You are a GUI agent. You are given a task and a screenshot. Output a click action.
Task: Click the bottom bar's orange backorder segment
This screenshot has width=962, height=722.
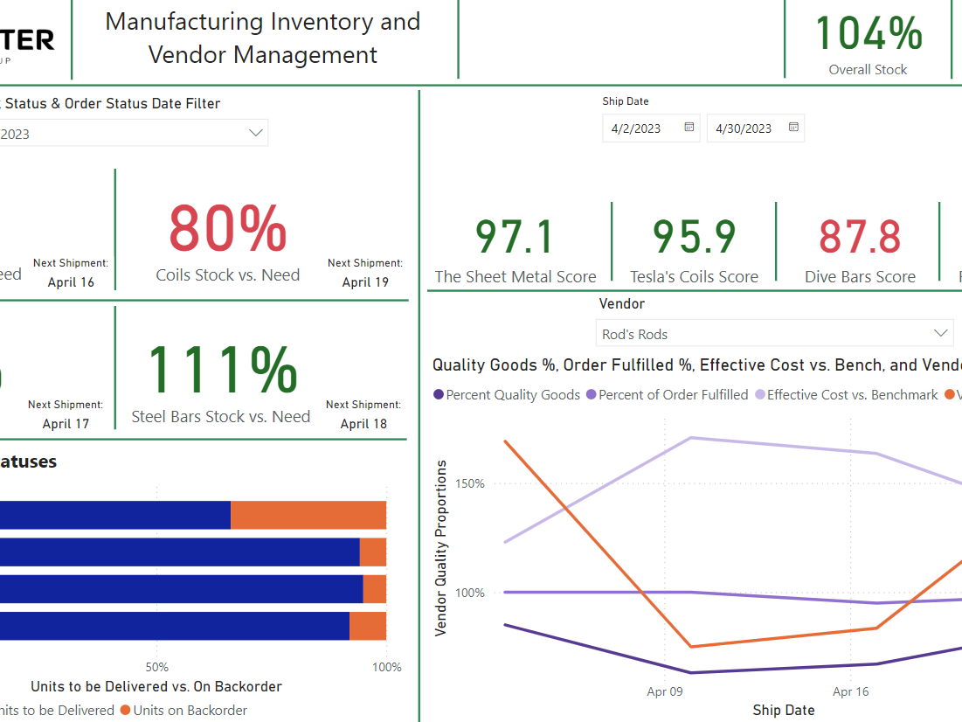pyautogui.click(x=368, y=626)
